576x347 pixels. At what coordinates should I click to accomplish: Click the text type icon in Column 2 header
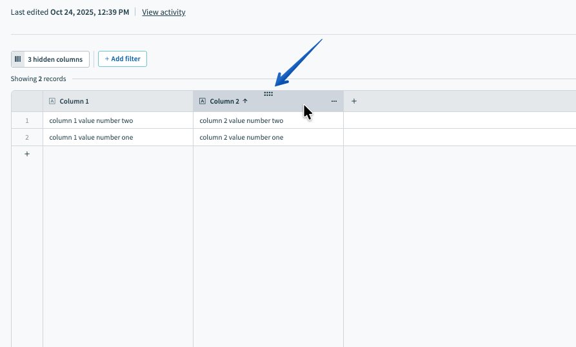(203, 101)
